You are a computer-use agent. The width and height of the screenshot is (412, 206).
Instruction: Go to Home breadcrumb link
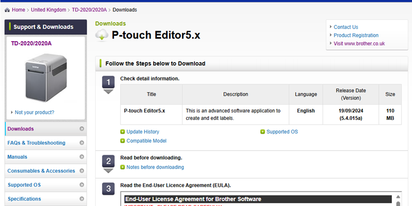(18, 10)
